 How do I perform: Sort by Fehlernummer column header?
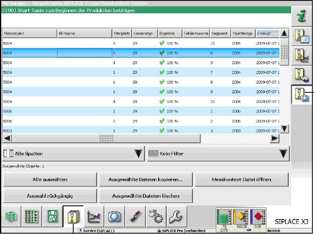point(196,33)
